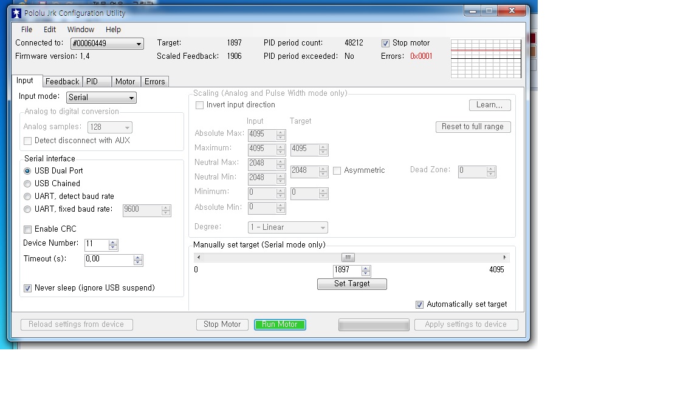This screenshot has height=393, width=700.
Task: Click the Maximum target 4095 spinner
Action: click(x=323, y=150)
